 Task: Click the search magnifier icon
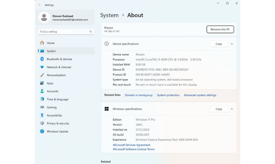pos(91,32)
